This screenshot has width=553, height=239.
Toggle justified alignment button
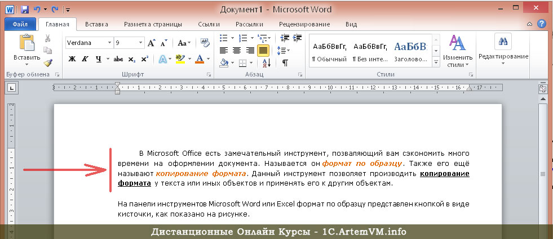coord(263,51)
